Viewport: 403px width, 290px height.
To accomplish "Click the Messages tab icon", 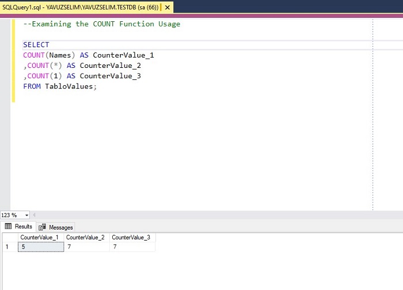I will pyautogui.click(x=42, y=227).
